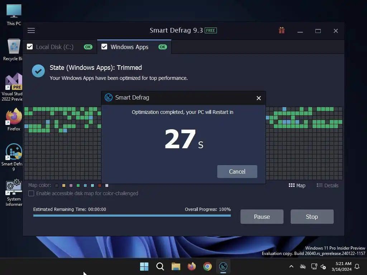This screenshot has height=275, width=367.
Task: Open Firefox from taskbar
Action: [x=192, y=266]
